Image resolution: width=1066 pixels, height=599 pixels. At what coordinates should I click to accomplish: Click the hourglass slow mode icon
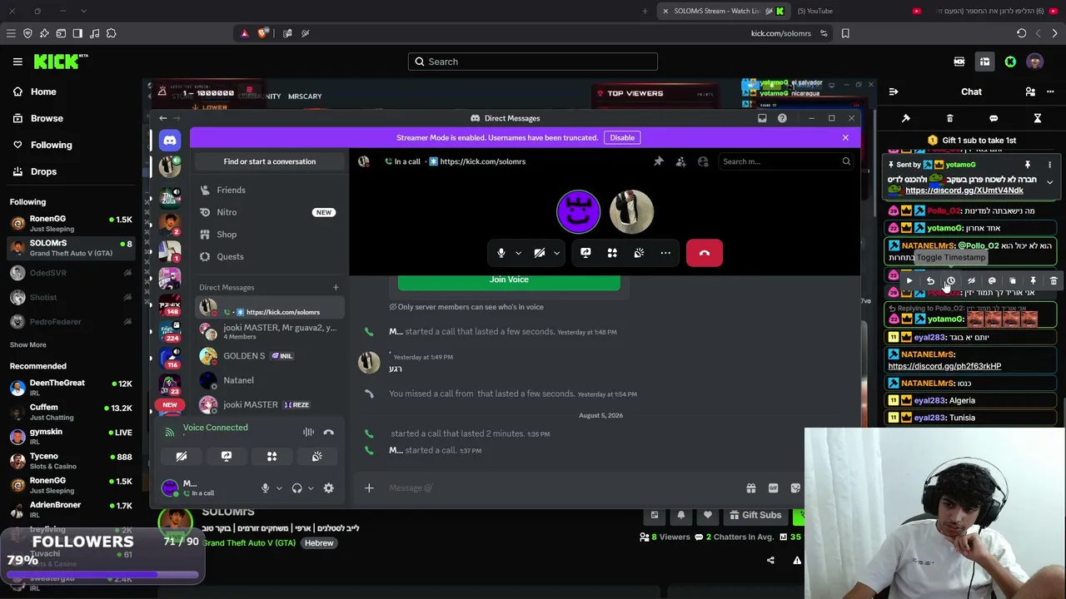pyautogui.click(x=1038, y=118)
